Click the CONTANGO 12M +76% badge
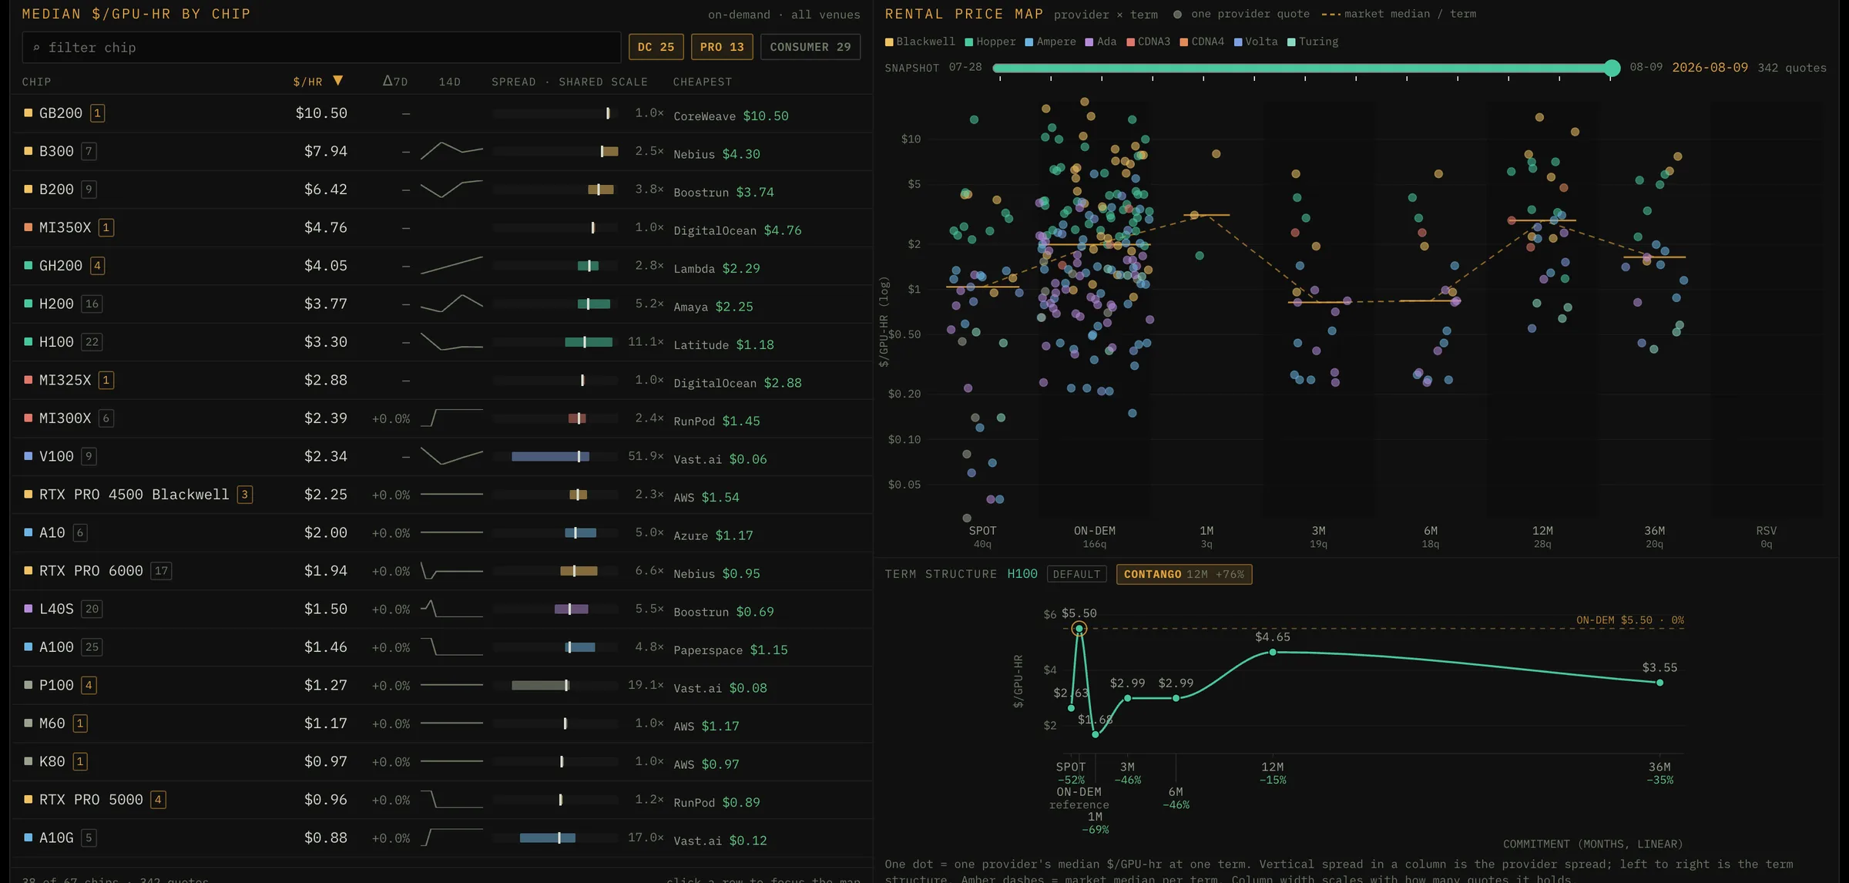The height and width of the screenshot is (883, 1849). click(x=1184, y=575)
